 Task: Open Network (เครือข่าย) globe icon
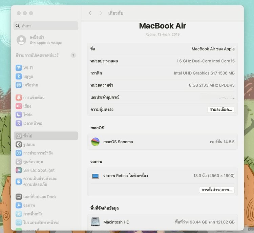click(19, 85)
